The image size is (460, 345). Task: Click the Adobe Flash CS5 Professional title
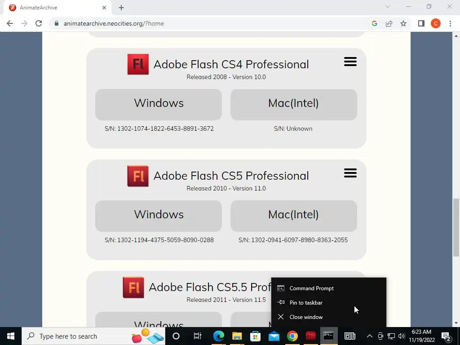point(231,176)
